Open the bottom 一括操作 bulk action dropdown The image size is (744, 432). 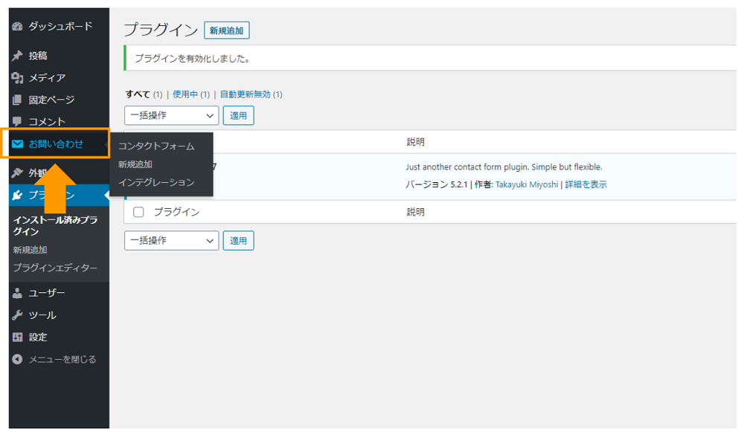click(x=171, y=241)
